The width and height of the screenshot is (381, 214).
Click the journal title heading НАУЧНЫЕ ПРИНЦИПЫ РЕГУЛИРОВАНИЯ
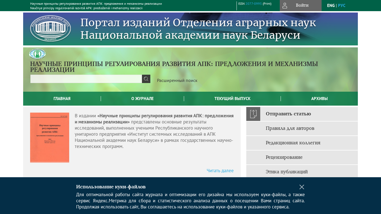point(174,67)
